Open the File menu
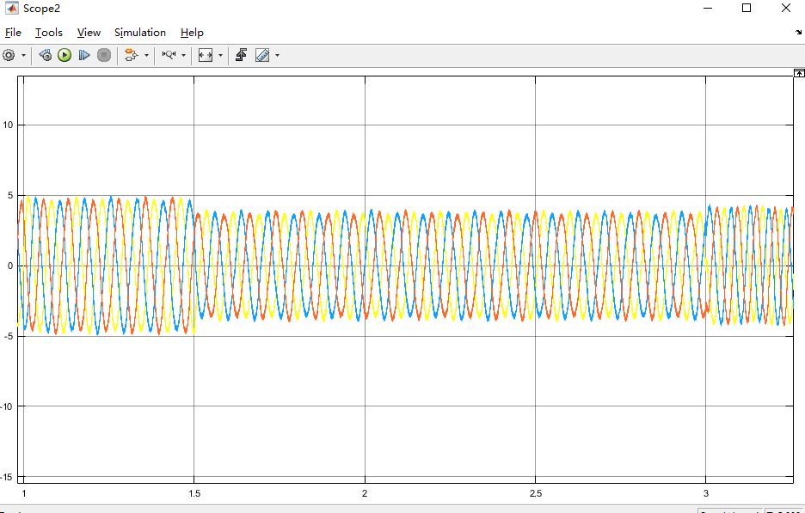805x513 pixels. click(x=13, y=33)
